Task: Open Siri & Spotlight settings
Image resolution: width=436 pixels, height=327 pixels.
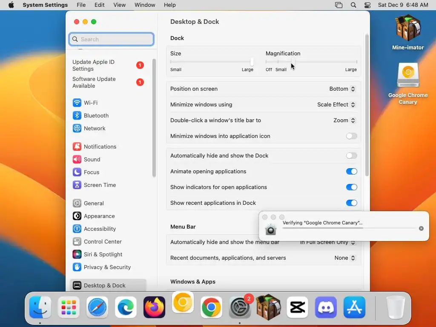Action: pyautogui.click(x=109, y=255)
